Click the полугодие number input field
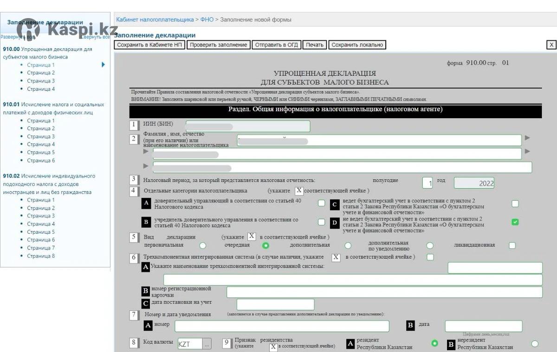Image resolution: width=557 pixels, height=352 pixels. pyautogui.click(x=427, y=183)
